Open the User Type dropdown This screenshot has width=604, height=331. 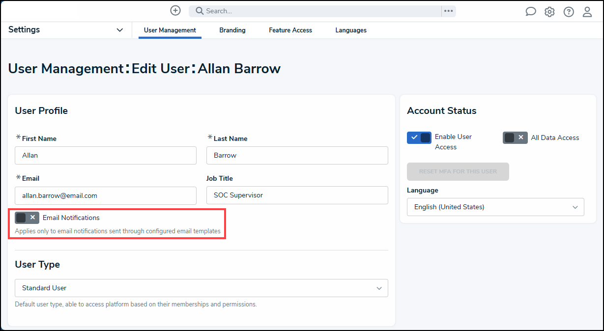pos(201,288)
